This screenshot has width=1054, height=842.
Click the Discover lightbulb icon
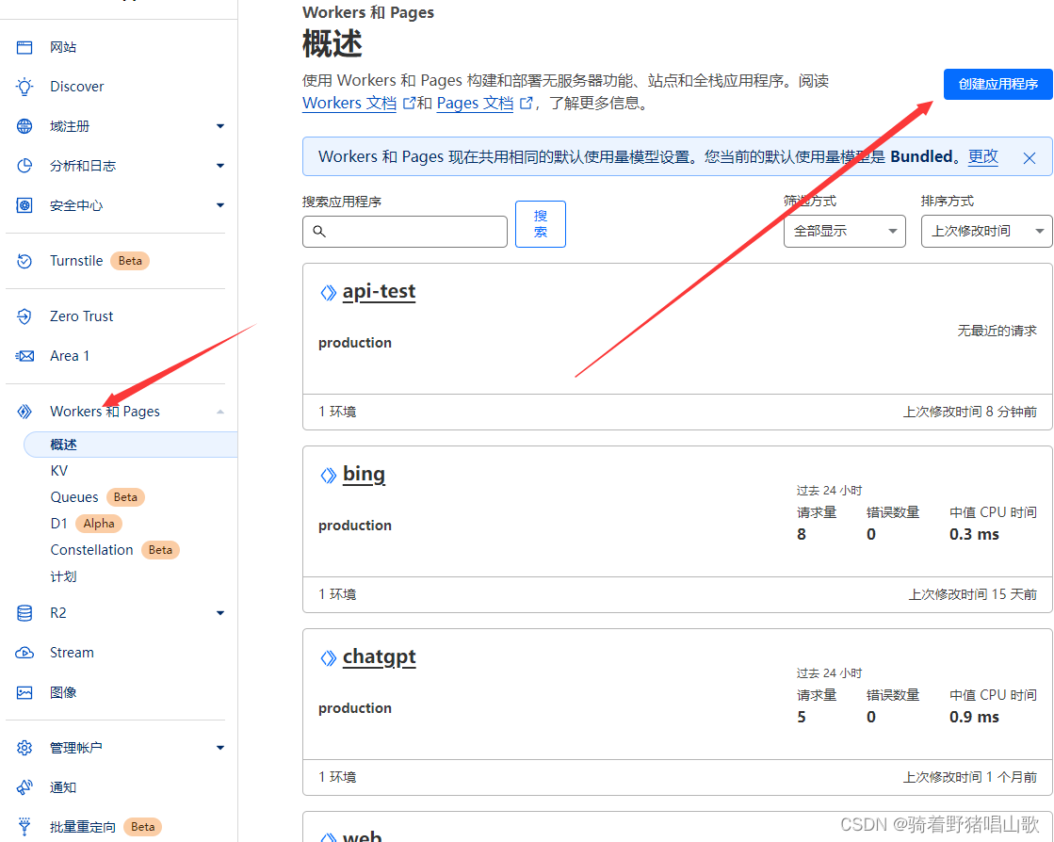(24, 87)
